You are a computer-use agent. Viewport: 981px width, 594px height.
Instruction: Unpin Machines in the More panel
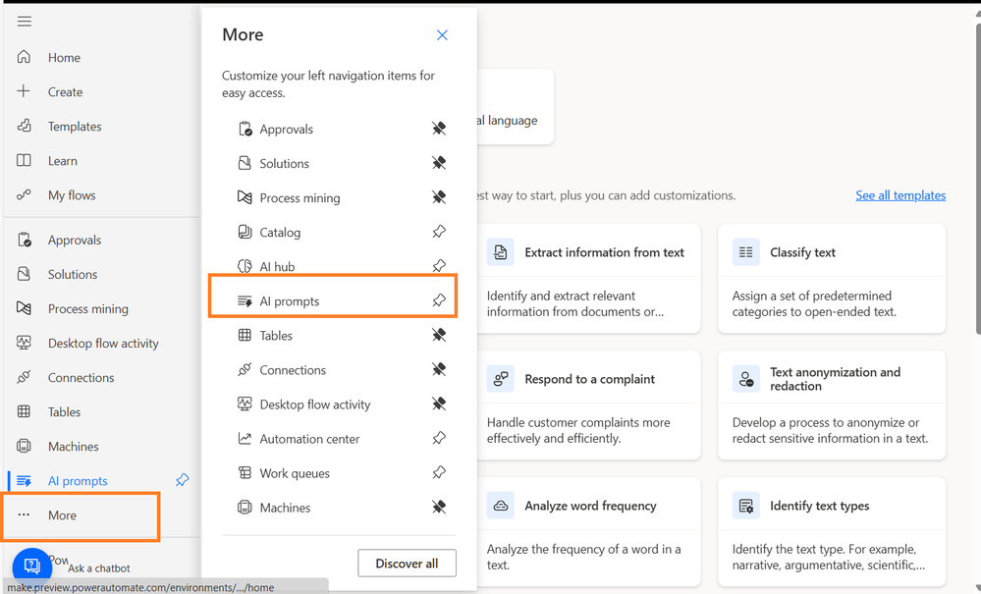(x=439, y=507)
